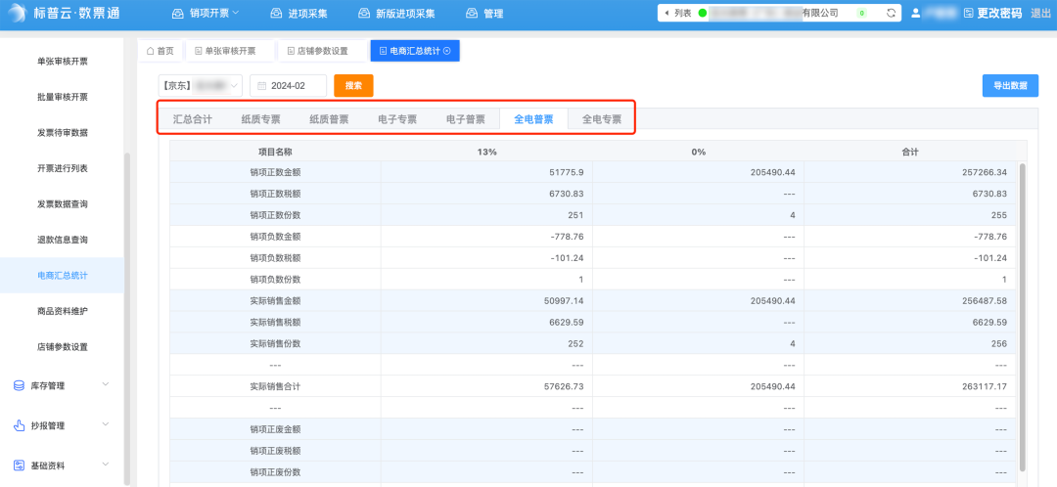
Task: Click the 2024-02 month picker field
Action: [x=288, y=85]
